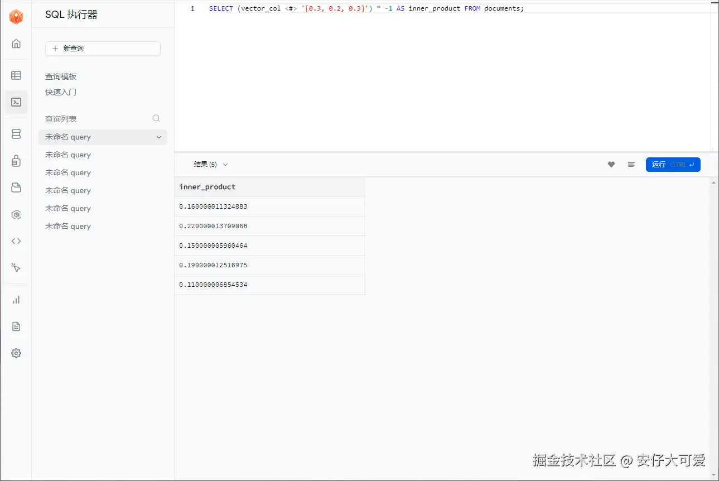The image size is (719, 481).
Task: Click the inner_product column header
Action: point(270,187)
